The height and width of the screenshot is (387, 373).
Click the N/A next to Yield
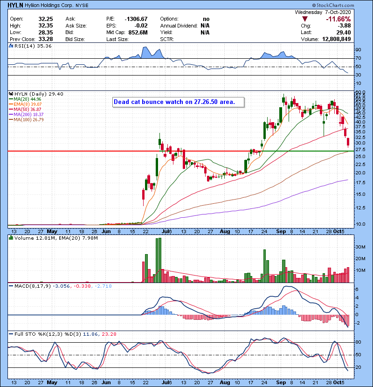tap(205, 32)
